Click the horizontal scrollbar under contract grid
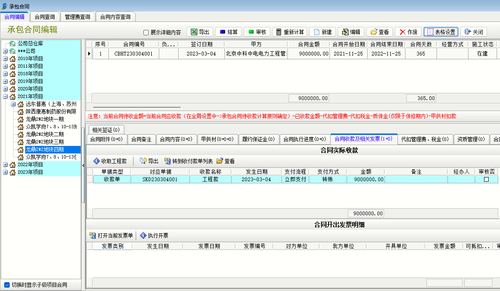Screen dimensions: 500x291 click(x=137, y=107)
